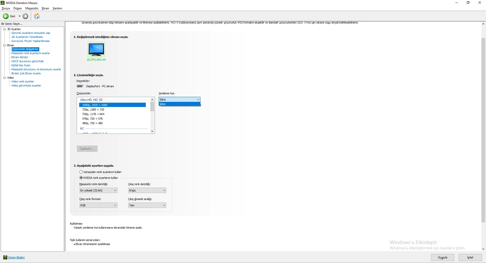Viewport: 486px width, 263px height.
Task: Open the Dosya menu
Action: click(x=6, y=8)
